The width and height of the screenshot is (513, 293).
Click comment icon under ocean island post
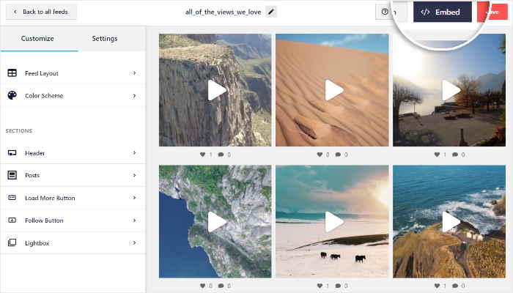[x=455, y=286]
